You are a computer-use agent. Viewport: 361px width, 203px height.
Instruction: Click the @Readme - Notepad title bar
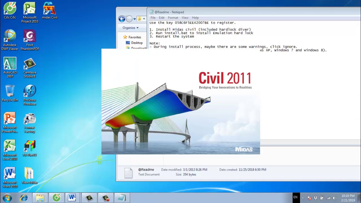coord(254,12)
